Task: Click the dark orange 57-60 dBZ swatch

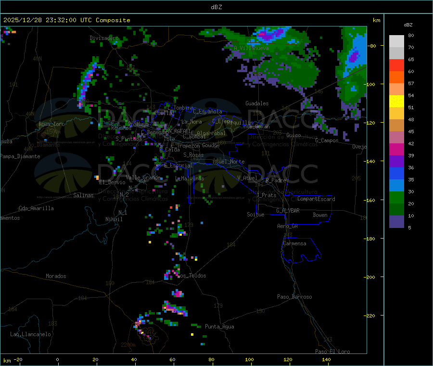Action: (x=396, y=77)
